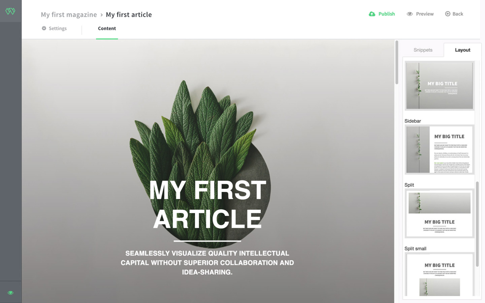Click the Back button label
The width and height of the screenshot is (485, 303).
pos(458,14)
